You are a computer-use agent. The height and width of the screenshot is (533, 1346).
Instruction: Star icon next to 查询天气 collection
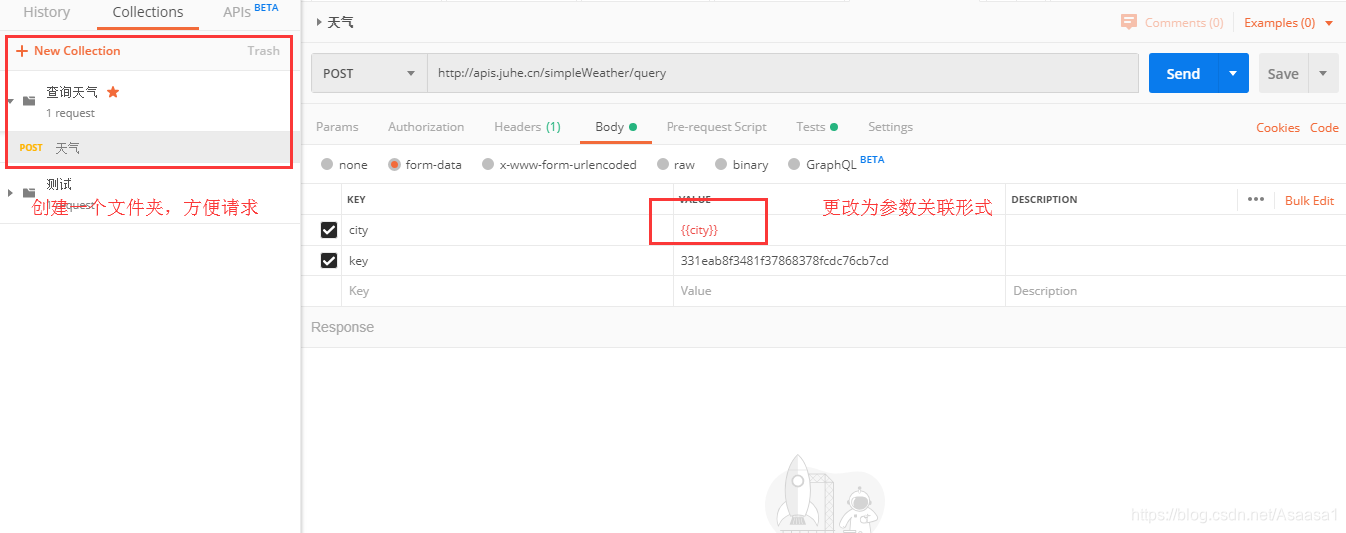pos(113,92)
